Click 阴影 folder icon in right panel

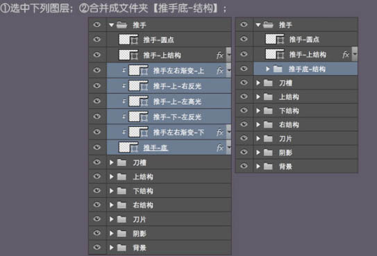(268, 152)
